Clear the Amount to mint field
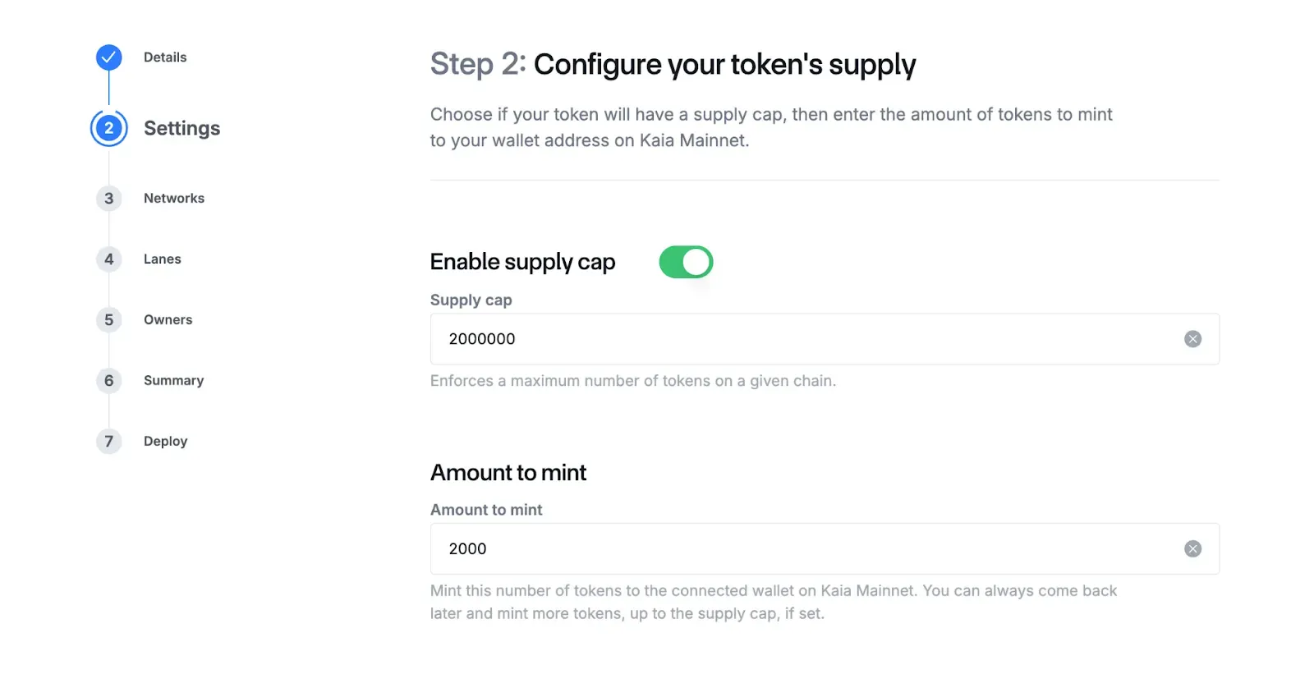 click(x=1192, y=549)
